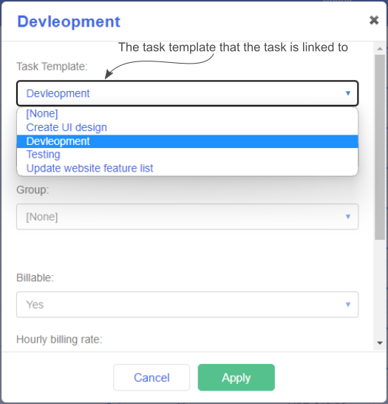388x404 pixels.
Task: Open the Group dropdown arrow
Action: pyautogui.click(x=348, y=216)
